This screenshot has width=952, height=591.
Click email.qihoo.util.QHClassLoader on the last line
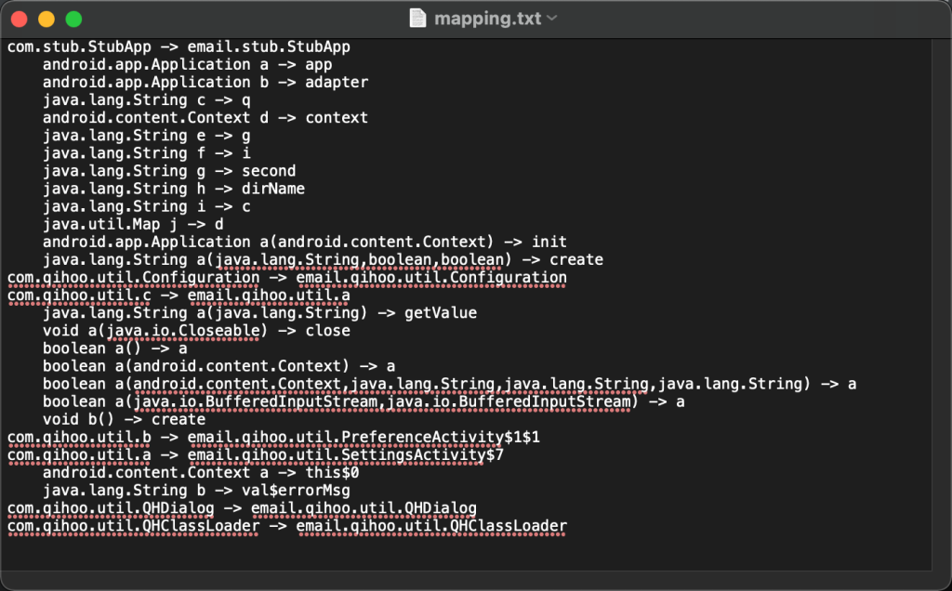[x=431, y=526]
